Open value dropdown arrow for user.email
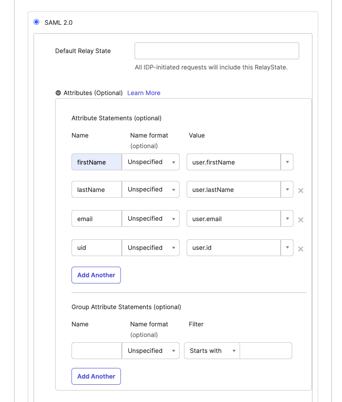Viewport: 342px width, 402px height. pyautogui.click(x=287, y=219)
